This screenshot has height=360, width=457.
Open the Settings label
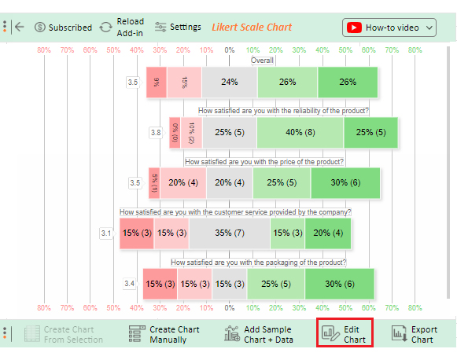186,27
